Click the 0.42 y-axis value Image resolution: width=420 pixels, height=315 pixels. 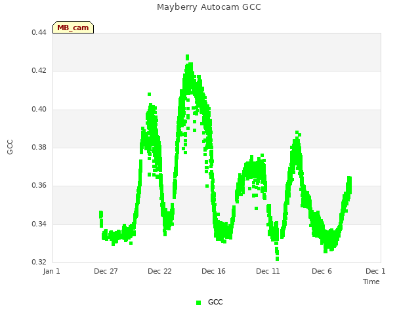coord(39,70)
